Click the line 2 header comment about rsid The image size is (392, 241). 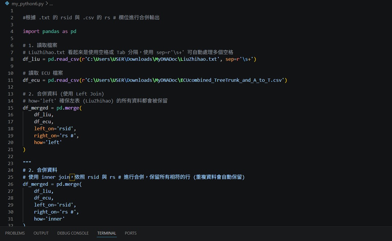[91, 18]
